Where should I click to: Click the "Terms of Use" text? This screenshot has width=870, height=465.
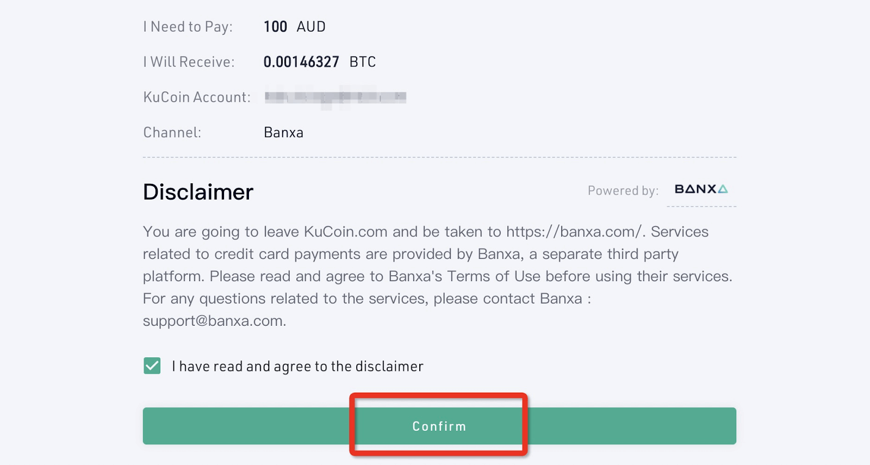494,276
